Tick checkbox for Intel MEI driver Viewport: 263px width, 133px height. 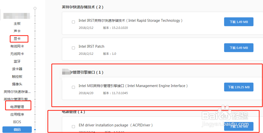(73, 87)
